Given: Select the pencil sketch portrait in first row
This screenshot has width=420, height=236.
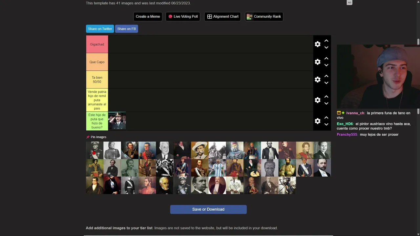Looking at the screenshot, I should [112, 150].
